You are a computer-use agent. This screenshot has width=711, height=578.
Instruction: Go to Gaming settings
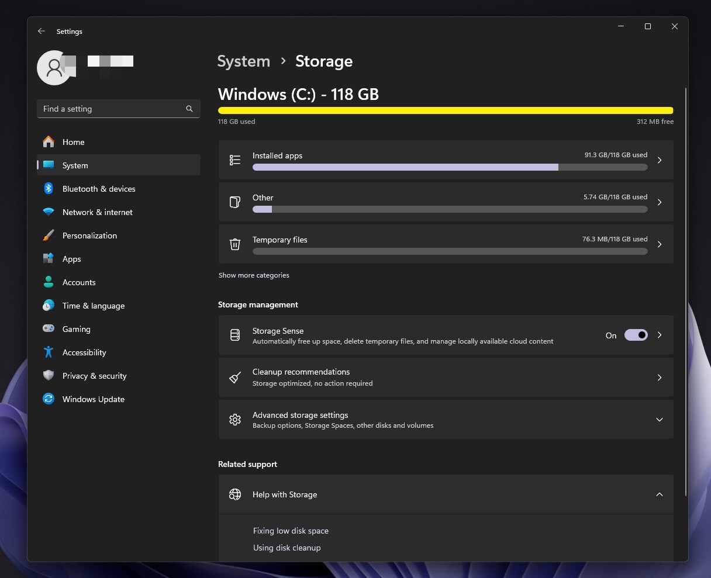coord(119,329)
